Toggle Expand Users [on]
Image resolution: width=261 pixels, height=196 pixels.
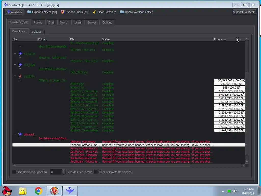(75, 12)
